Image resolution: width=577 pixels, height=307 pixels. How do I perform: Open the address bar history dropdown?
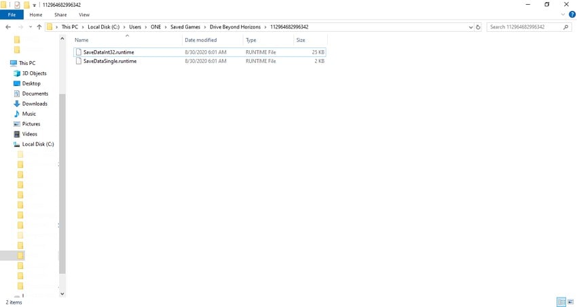click(x=470, y=27)
